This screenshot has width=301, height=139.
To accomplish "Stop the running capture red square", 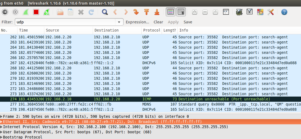I will (36, 12).
